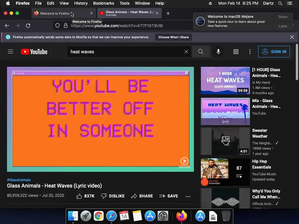This screenshot has width=299, height=224.
Task: Switch to the Welcome to Firefox tab
Action: 63,13
